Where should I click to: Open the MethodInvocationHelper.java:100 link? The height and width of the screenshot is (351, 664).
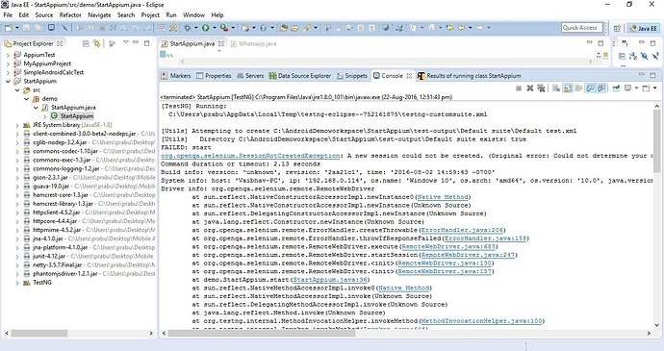coord(481,321)
